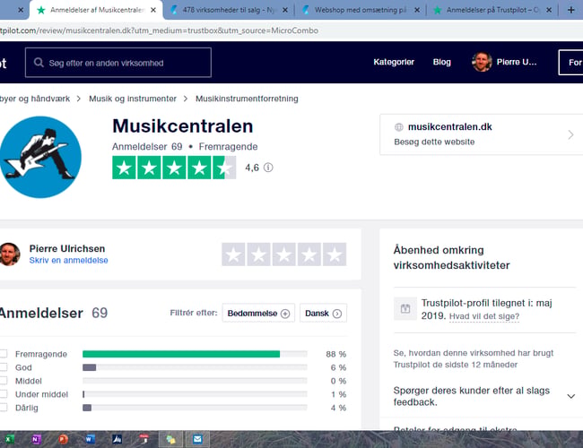Open the Excel icon in the taskbar
583x448 pixels.
(x=9, y=439)
